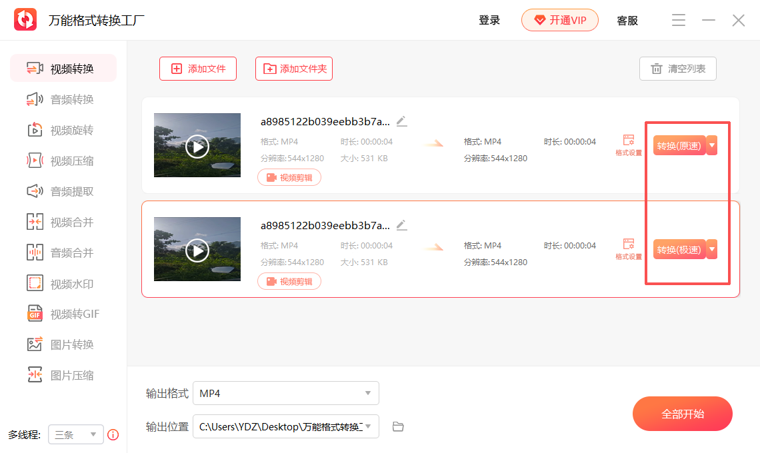Select the 音频转换 sidebar tool
760x453 pixels.
tap(63, 99)
